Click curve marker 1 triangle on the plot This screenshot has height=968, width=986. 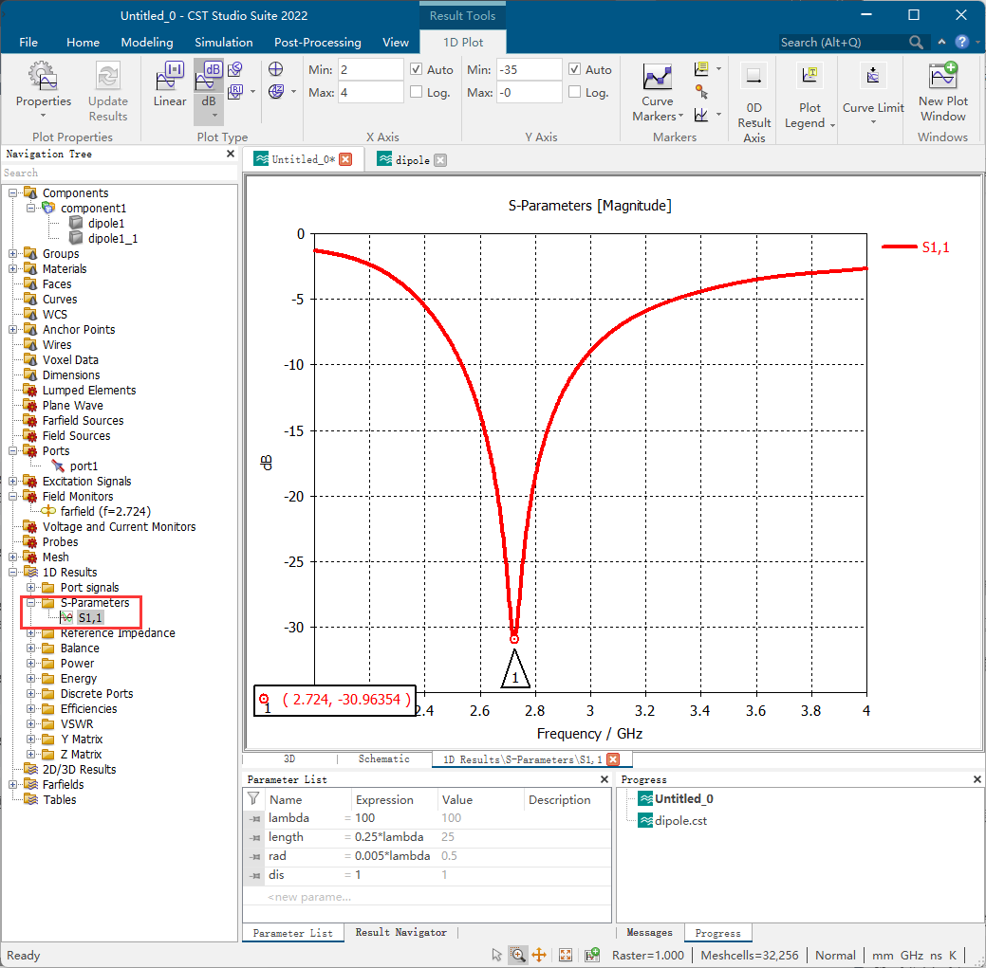click(515, 669)
